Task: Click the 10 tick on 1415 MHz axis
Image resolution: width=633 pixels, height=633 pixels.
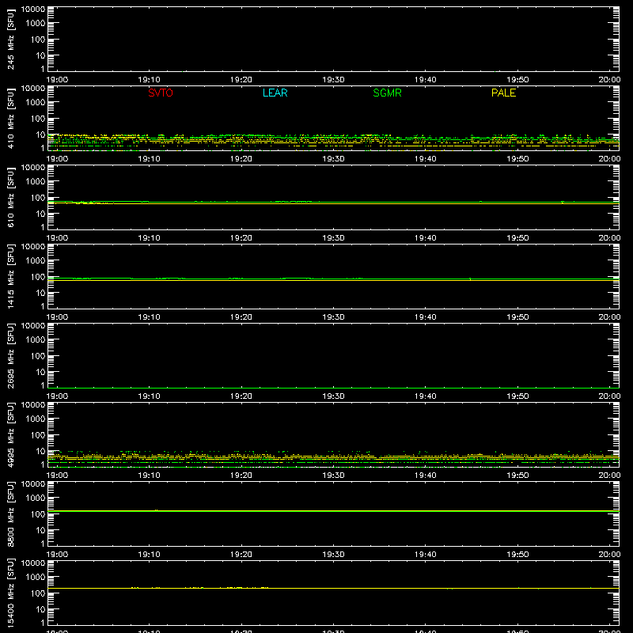Action: (40, 293)
